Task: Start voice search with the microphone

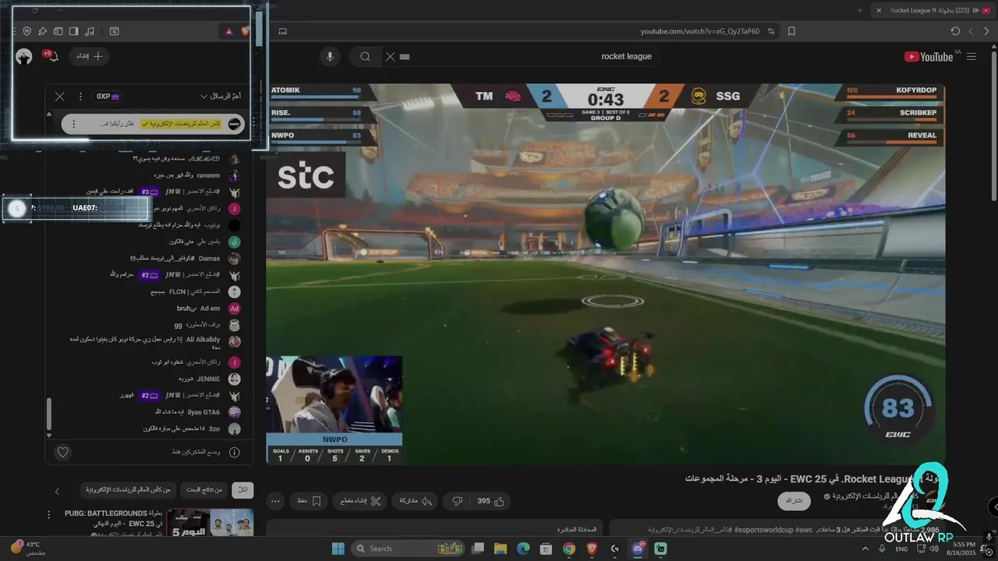Action: (330, 56)
